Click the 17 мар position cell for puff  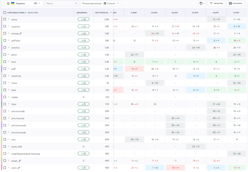pyautogui.click(x=134, y=69)
